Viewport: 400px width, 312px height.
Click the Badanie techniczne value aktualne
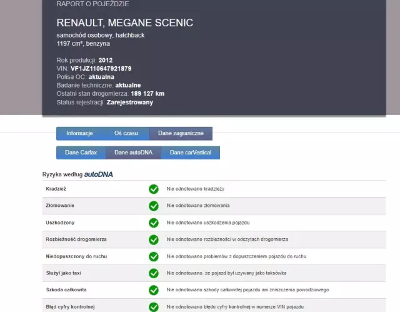pos(128,85)
